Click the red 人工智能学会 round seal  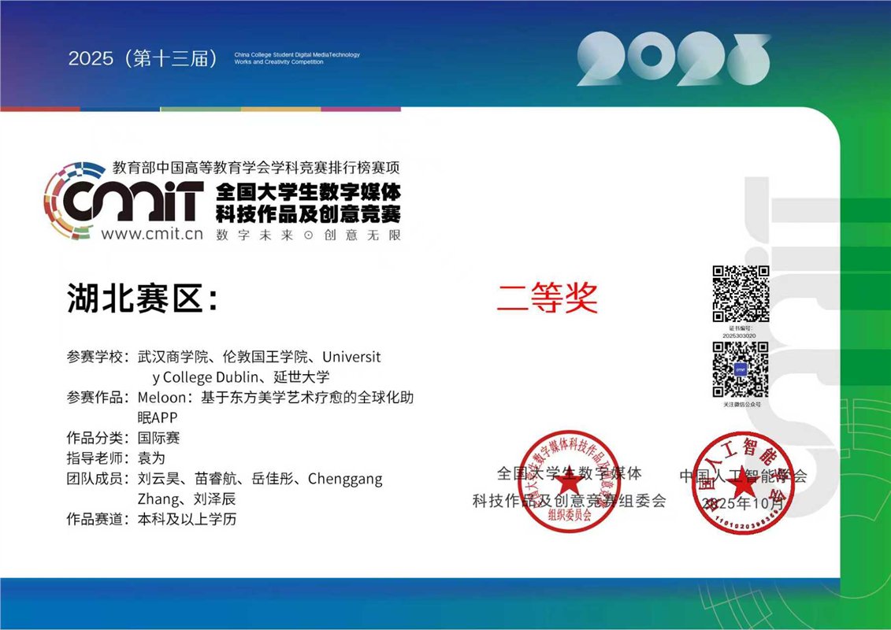click(741, 484)
